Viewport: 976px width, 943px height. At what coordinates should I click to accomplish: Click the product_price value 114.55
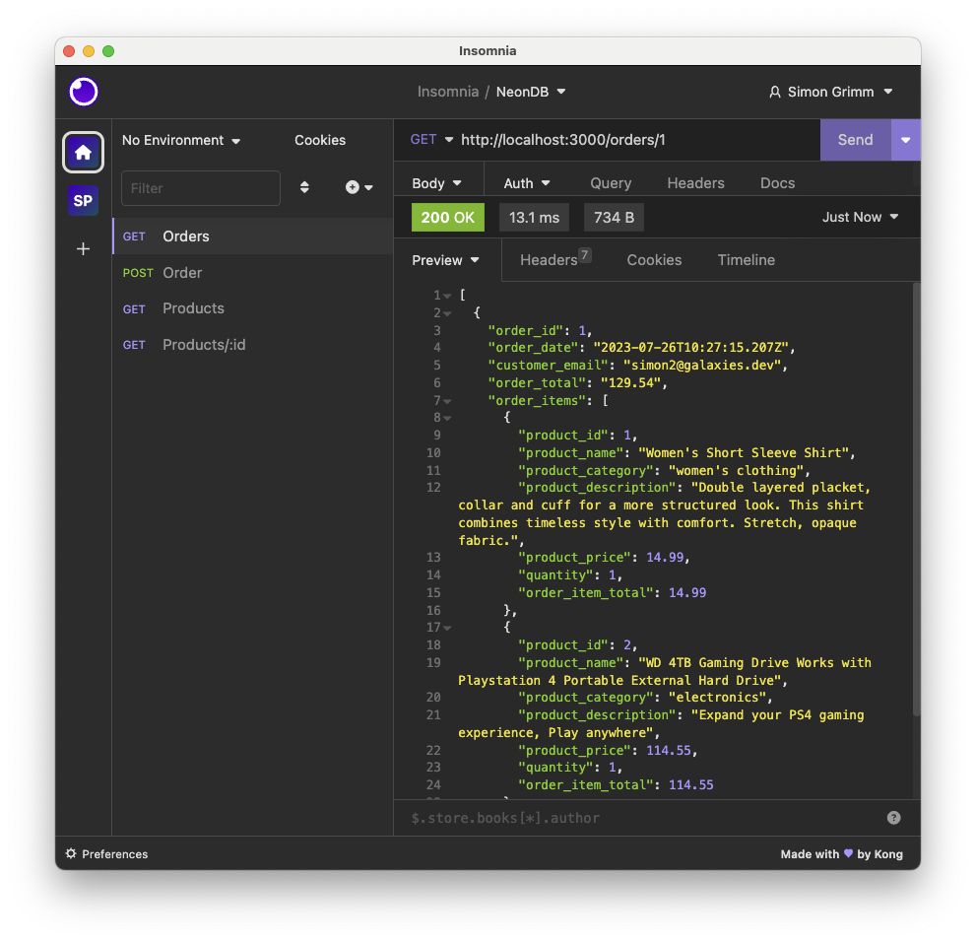coord(668,751)
